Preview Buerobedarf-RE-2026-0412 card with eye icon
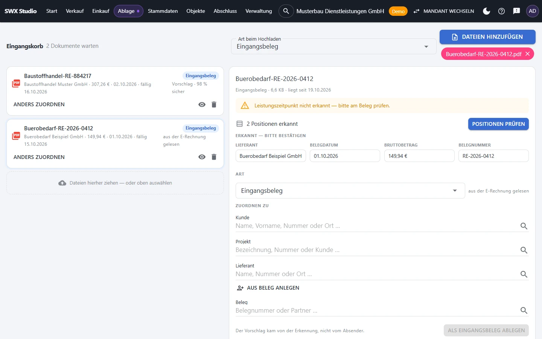This screenshot has height=339, width=542. pos(202,157)
